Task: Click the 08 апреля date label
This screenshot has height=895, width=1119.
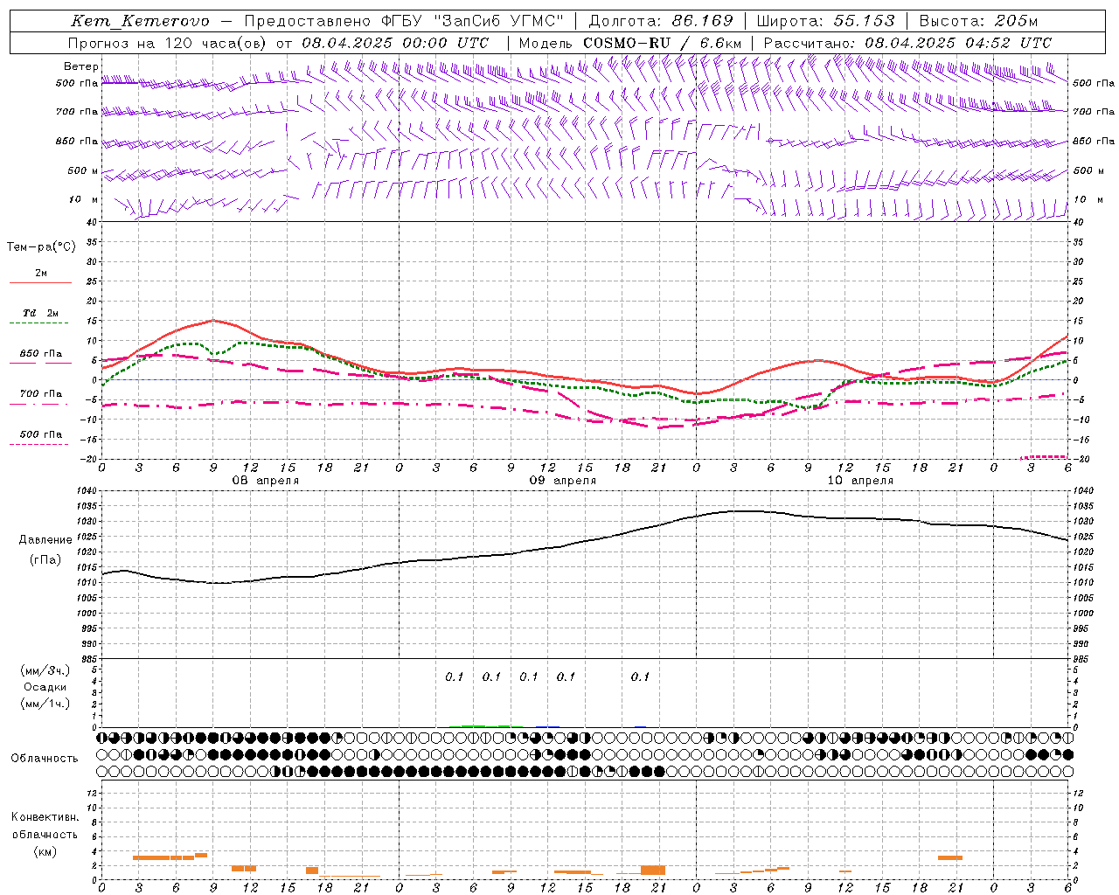Action: pyautogui.click(x=265, y=481)
